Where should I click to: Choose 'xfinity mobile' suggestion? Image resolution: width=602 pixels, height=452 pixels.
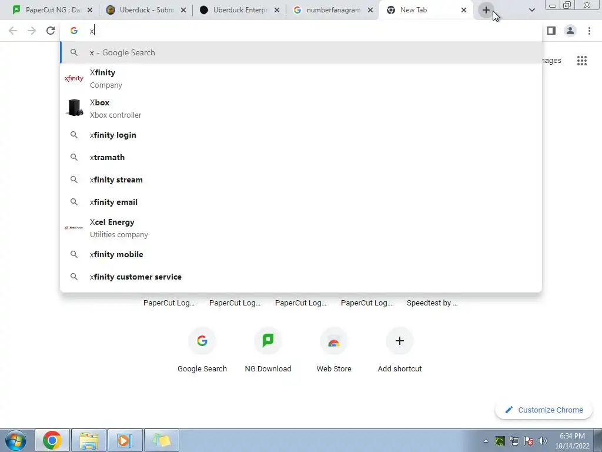point(301,254)
